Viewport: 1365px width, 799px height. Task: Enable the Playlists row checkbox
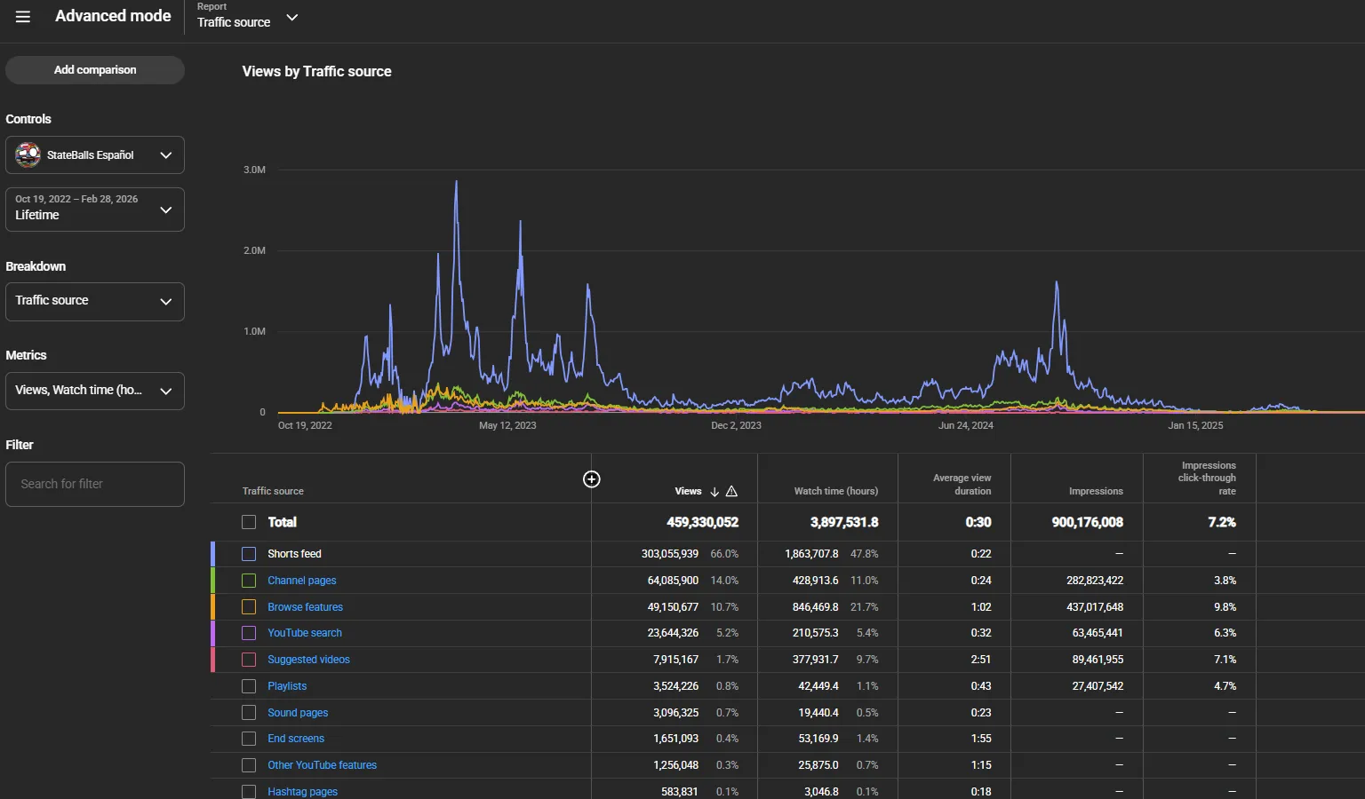pyautogui.click(x=249, y=686)
